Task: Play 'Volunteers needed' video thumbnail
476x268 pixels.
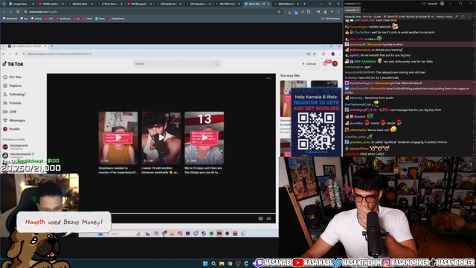Action: point(118,138)
